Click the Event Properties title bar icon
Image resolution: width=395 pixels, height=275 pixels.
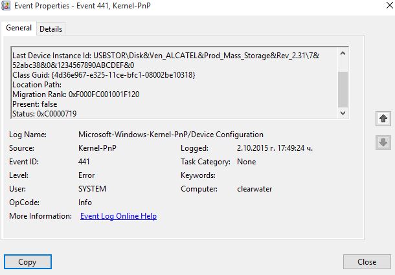[6, 6]
